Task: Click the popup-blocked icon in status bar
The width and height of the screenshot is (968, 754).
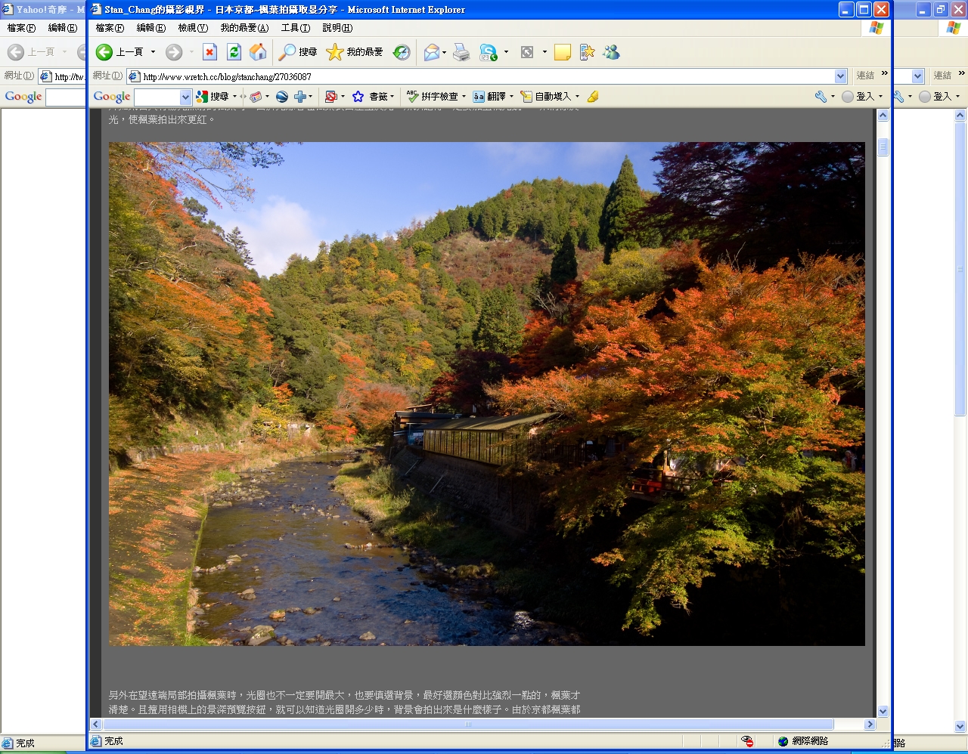Action: (x=747, y=741)
